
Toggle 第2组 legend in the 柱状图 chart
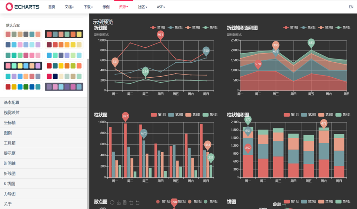175,115
